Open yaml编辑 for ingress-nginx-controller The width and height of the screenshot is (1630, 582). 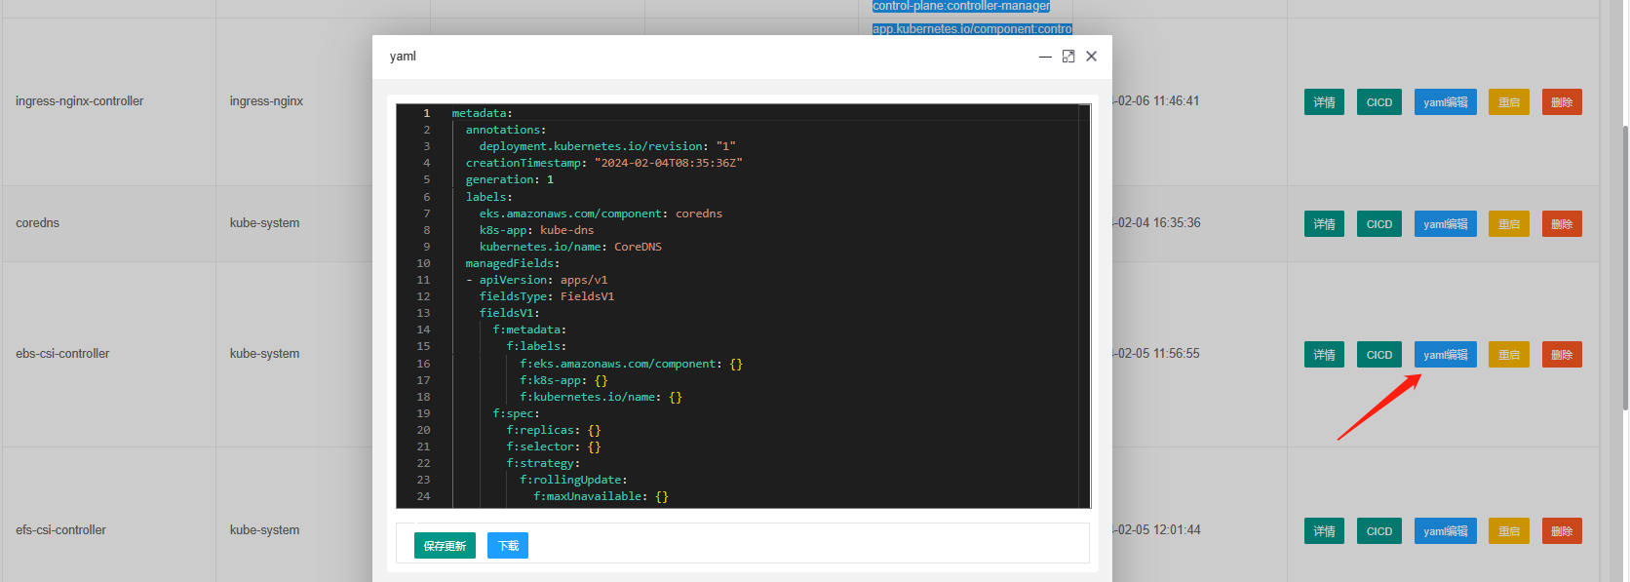1446,102
